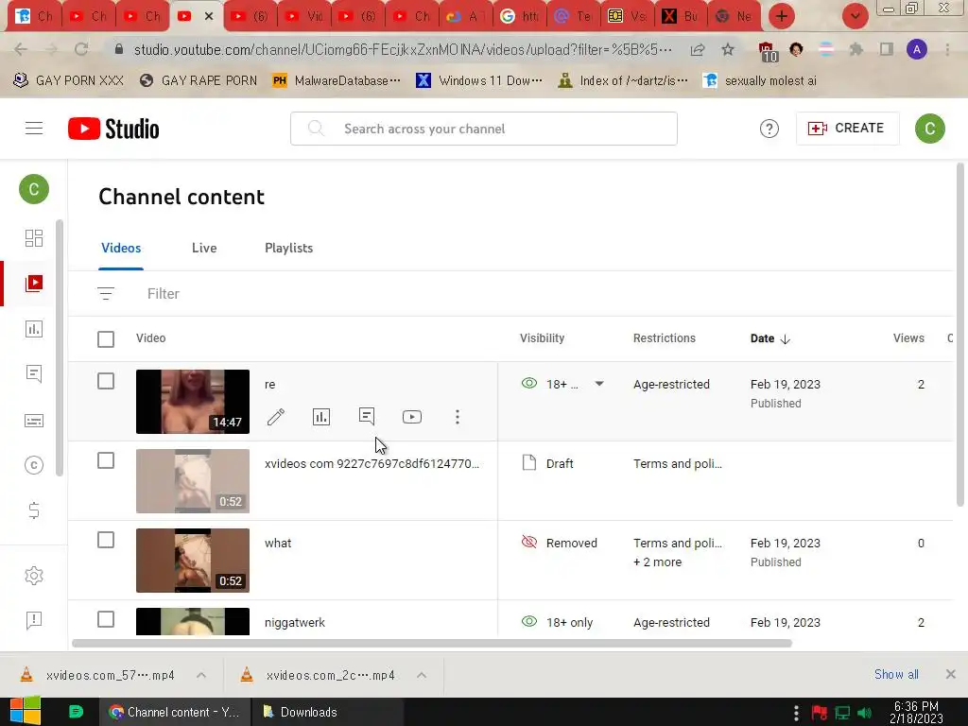
Task: Open the Earn dollar icon in the sidebar
Action: (x=34, y=510)
